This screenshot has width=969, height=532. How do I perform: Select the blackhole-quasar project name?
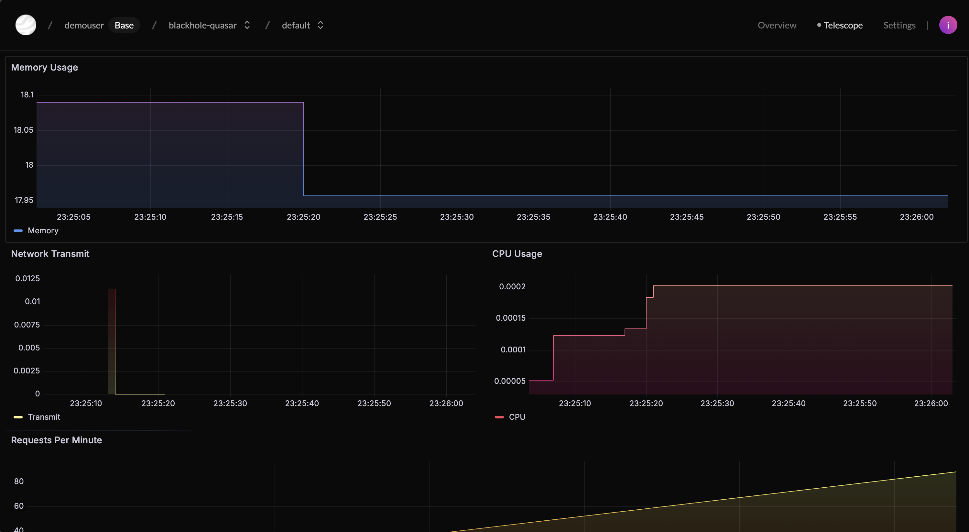(x=202, y=25)
